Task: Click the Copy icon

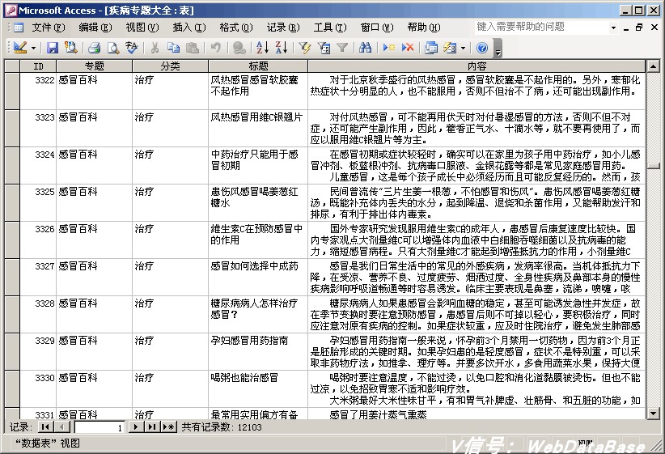Action: click(x=173, y=48)
